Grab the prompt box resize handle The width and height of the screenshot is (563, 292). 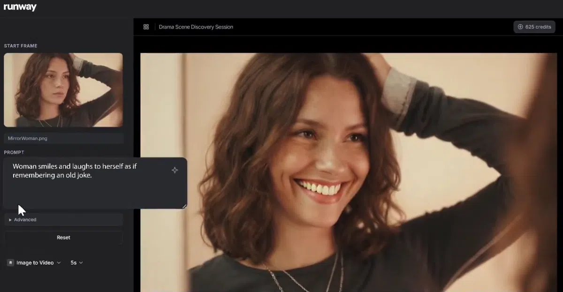(184, 206)
